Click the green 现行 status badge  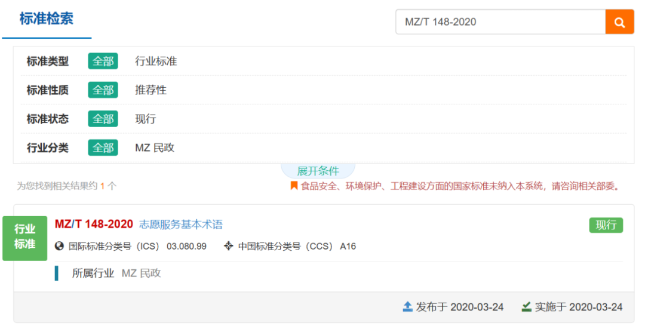click(x=606, y=225)
